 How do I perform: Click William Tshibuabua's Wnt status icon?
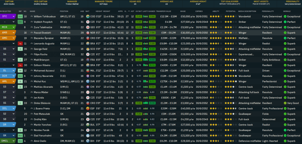tap(20, 16)
